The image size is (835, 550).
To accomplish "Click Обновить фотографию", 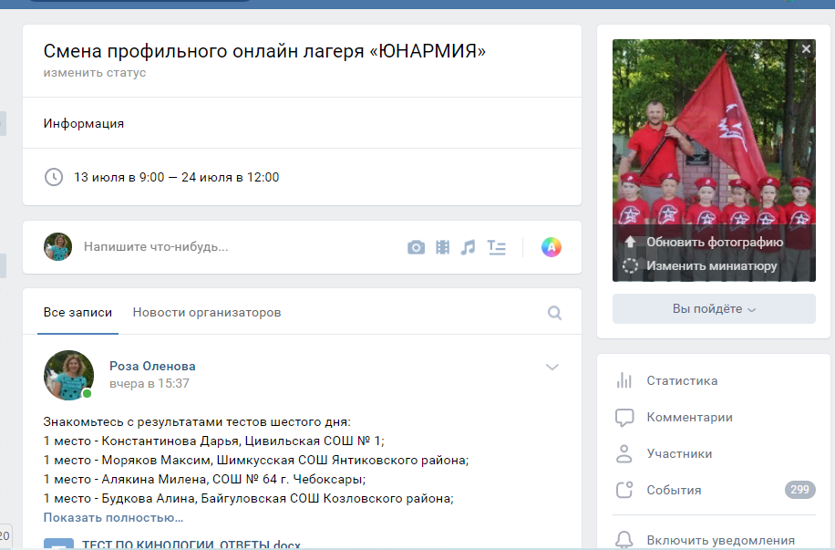I will pos(715,242).
